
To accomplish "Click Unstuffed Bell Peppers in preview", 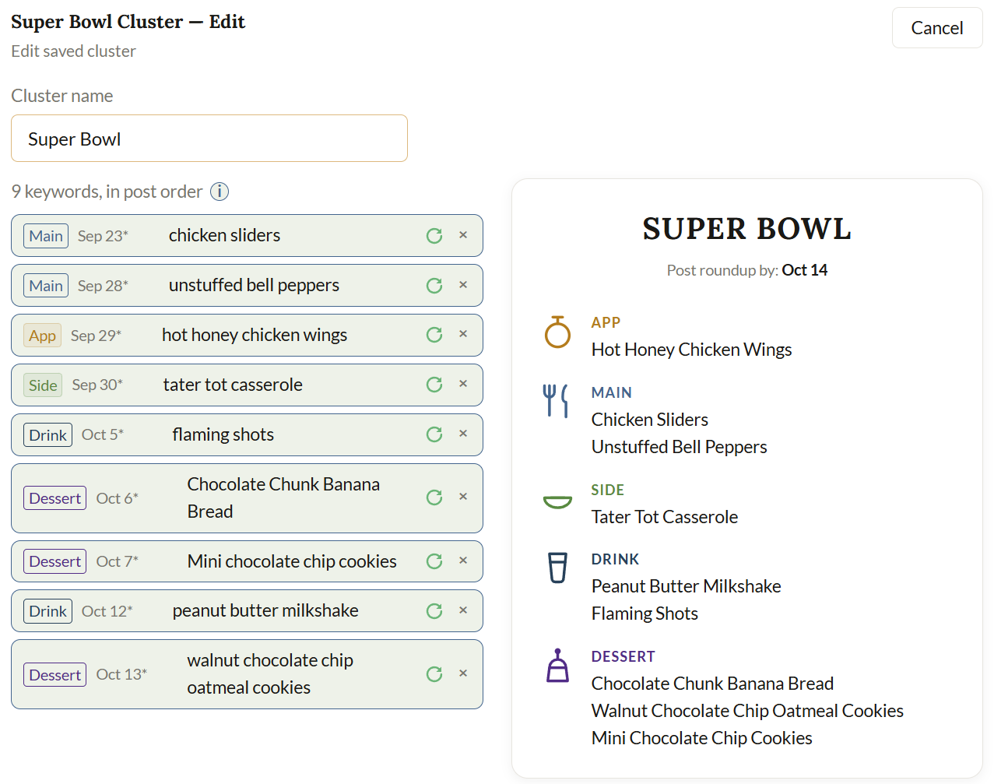I will (680, 447).
